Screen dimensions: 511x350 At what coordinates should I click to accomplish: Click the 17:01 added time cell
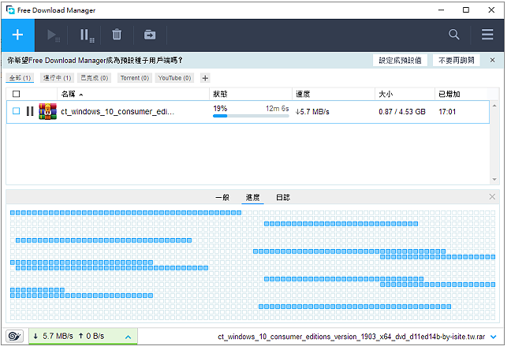tap(447, 112)
